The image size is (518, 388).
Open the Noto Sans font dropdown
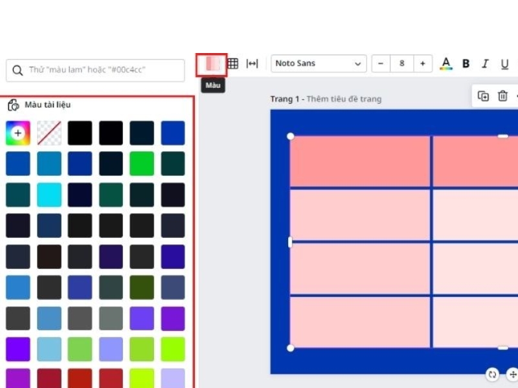[x=318, y=63]
